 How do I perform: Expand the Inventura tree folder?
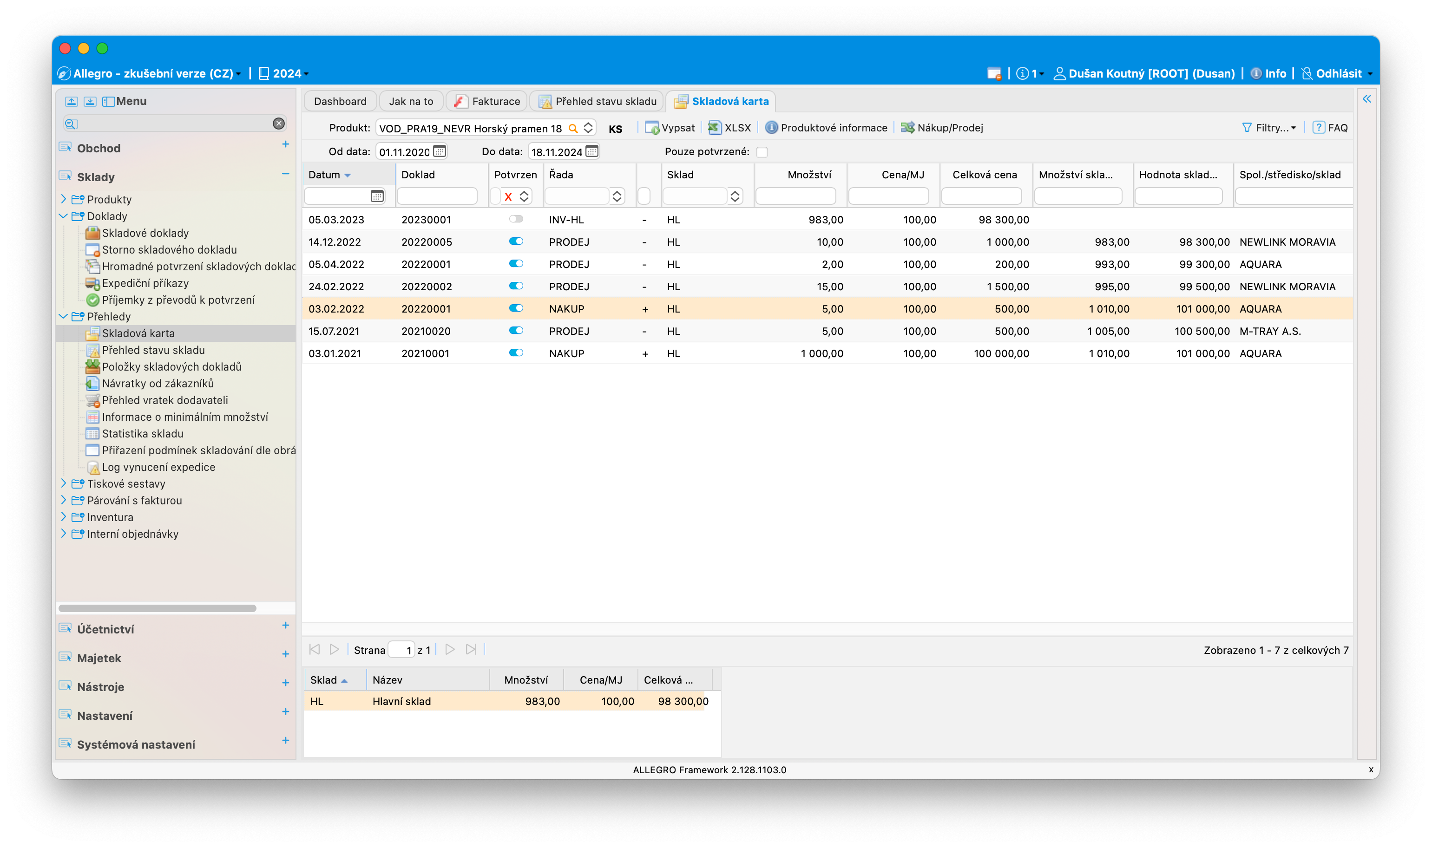coord(64,516)
